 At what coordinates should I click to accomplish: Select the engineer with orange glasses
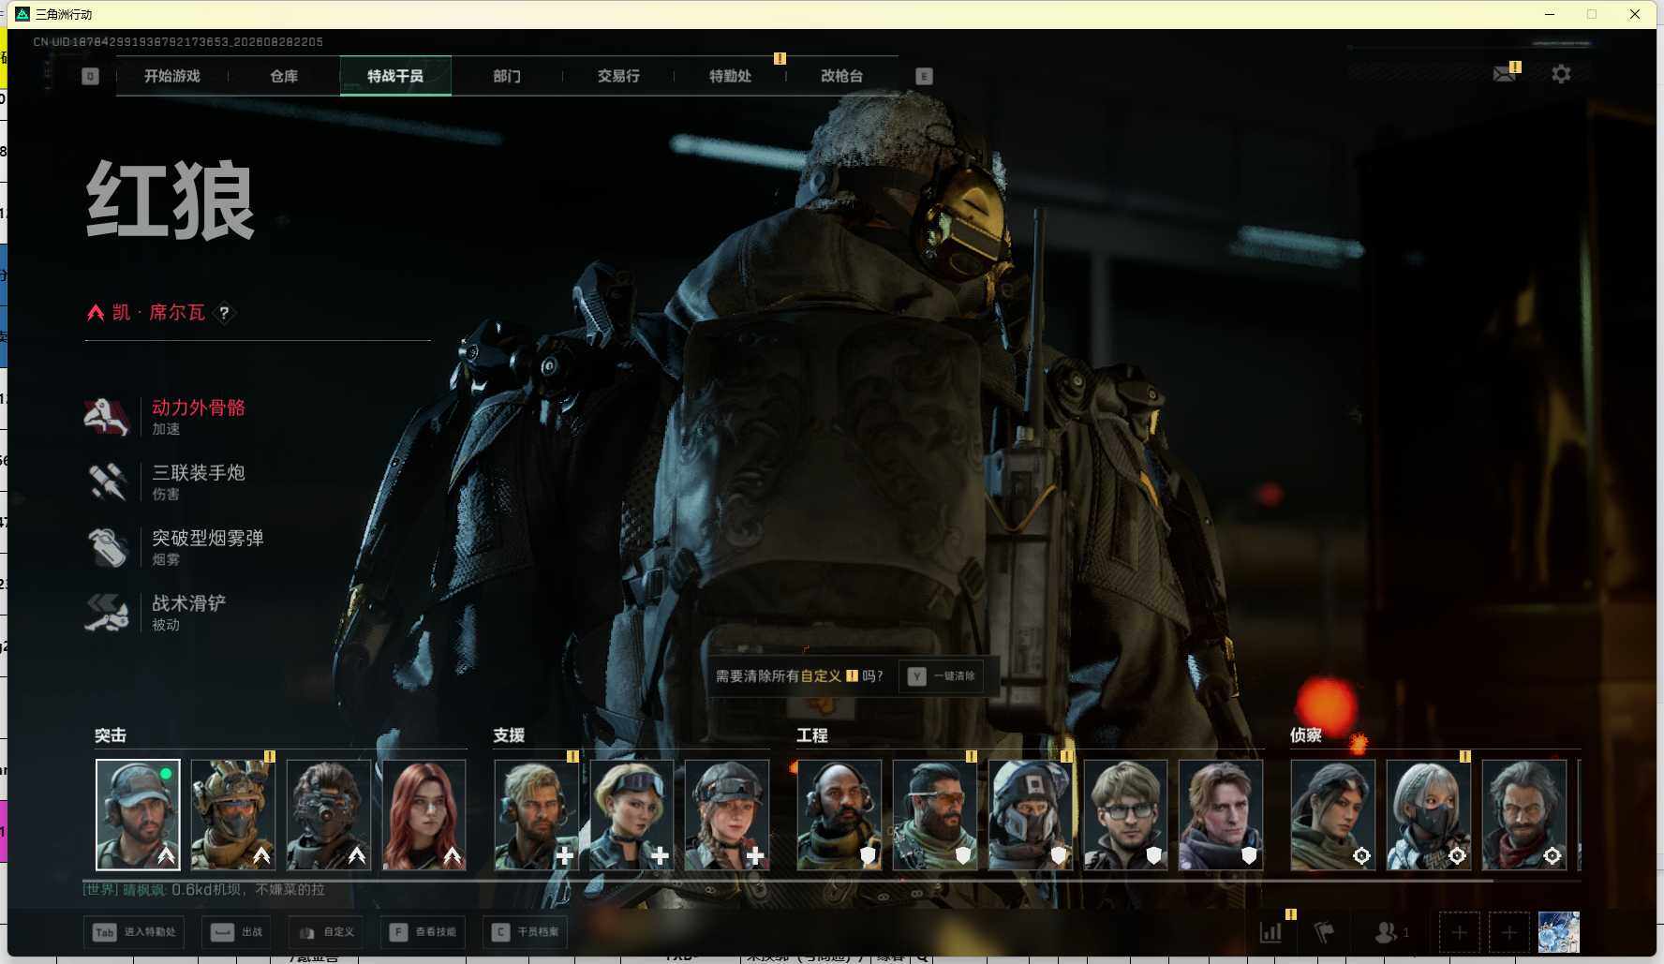pos(935,815)
